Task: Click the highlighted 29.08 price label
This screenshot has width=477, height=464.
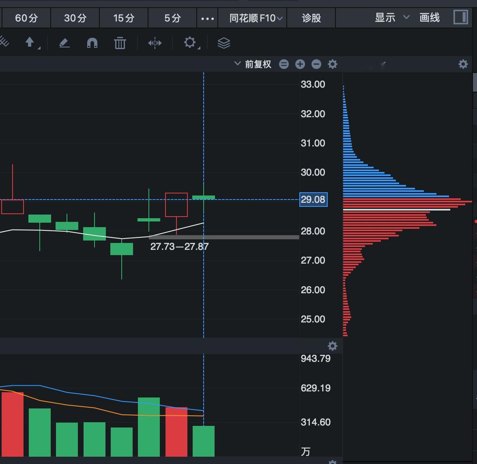Action: point(313,200)
